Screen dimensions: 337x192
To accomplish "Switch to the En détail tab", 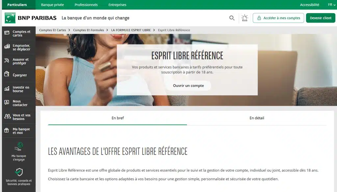I will pyautogui.click(x=257, y=118).
